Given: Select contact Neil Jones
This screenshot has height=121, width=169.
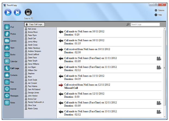Looking at the screenshot, I should (30, 29).
